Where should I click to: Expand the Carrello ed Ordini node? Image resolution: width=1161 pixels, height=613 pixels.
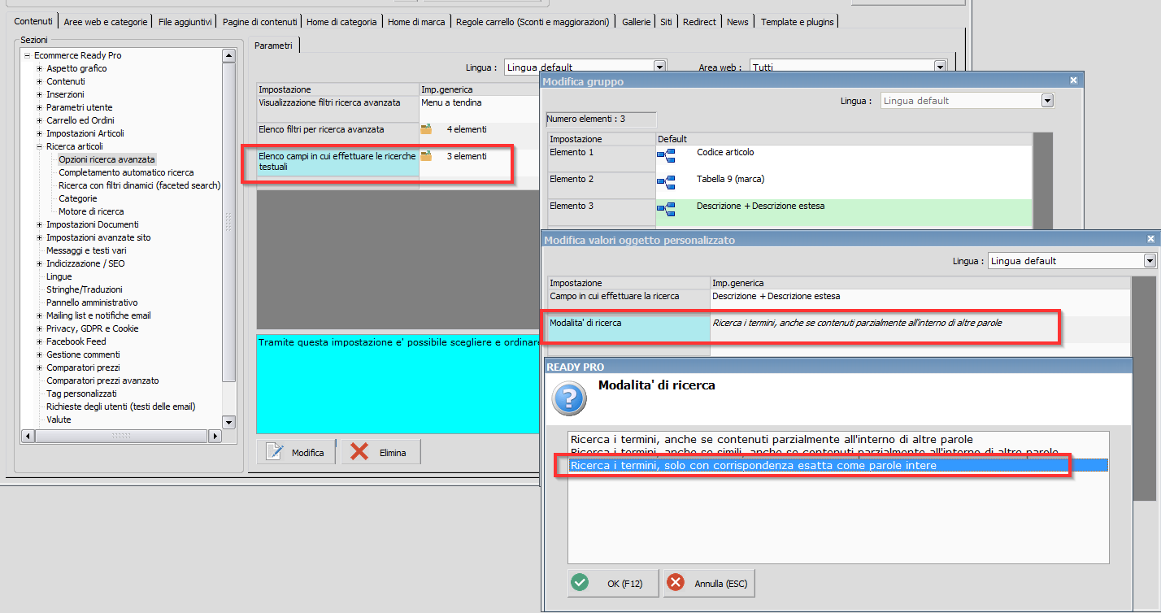point(39,120)
